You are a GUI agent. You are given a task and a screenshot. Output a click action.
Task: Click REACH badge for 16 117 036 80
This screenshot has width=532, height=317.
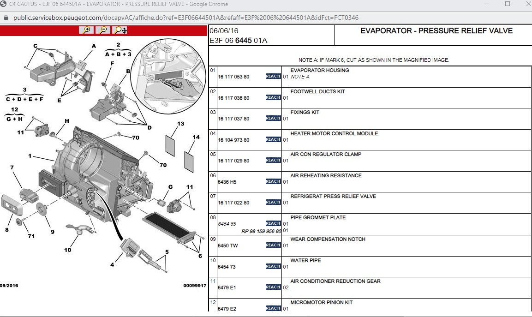[x=273, y=97]
